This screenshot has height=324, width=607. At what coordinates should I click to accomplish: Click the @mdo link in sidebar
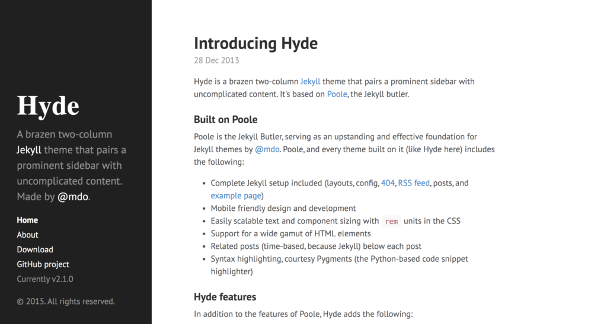(73, 196)
